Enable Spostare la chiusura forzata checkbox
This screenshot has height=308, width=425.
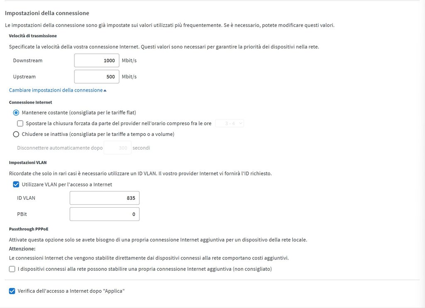pyautogui.click(x=20, y=123)
